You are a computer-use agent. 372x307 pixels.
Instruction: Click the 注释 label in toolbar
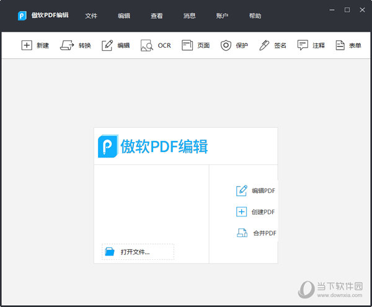coord(319,45)
